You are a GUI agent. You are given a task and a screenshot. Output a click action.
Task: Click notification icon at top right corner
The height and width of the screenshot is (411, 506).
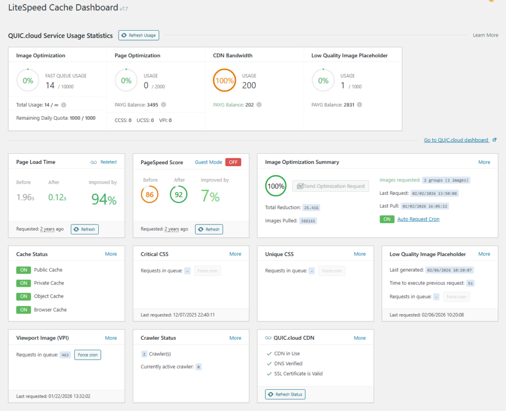[491, 1]
